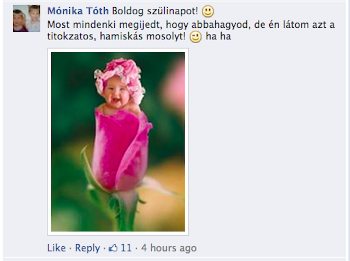Click the smiley after Boldog szülinapot
Screen dimensions: 350x261
pos(208,11)
